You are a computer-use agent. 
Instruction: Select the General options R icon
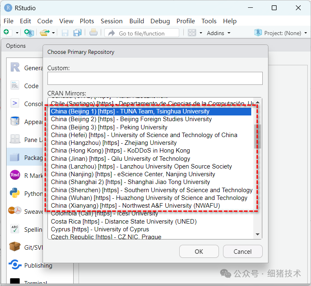pyautogui.click(x=15, y=67)
